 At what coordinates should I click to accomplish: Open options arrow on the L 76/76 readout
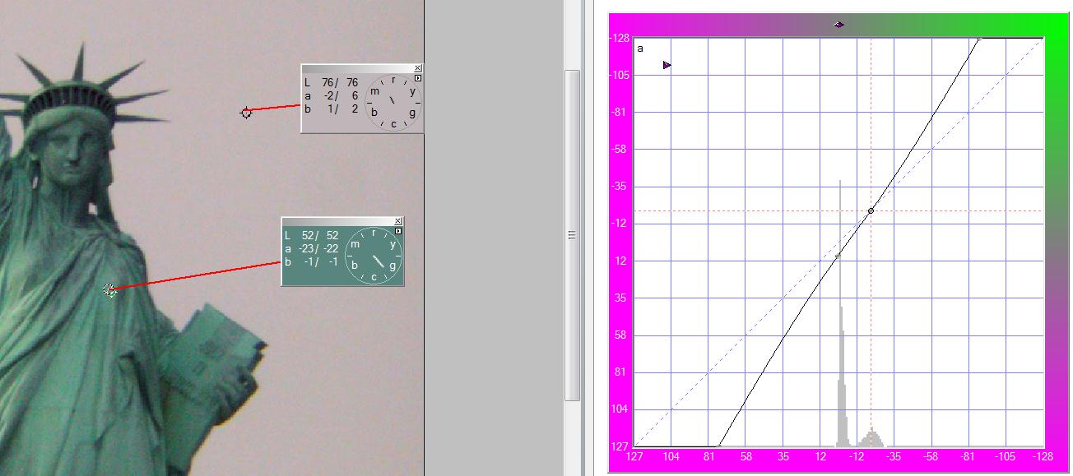tap(418, 78)
